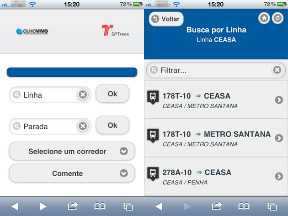Screen dimensions: 288x216
Task: Click the SPTrans logo
Action: (x=115, y=30)
